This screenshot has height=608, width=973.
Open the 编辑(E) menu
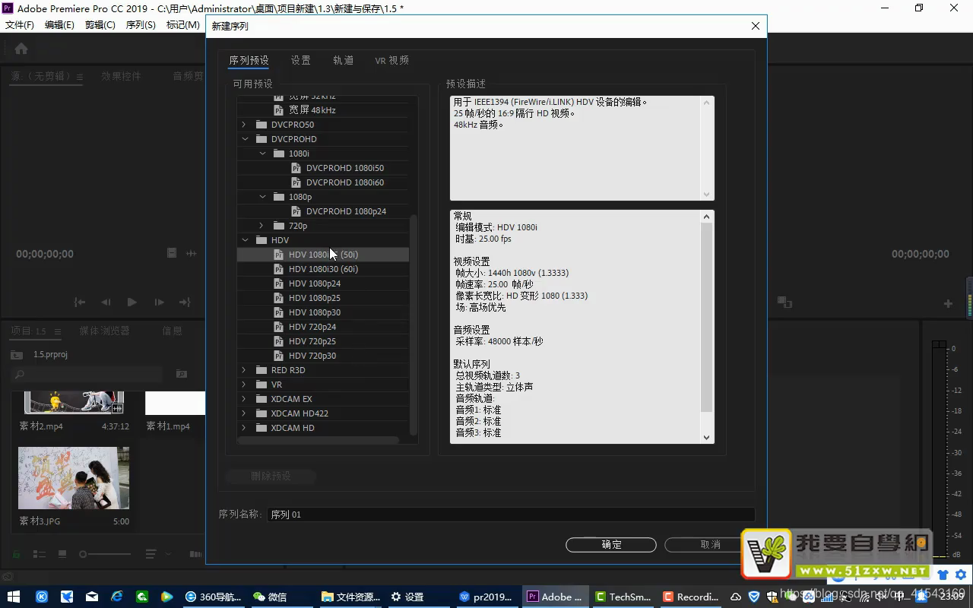(x=59, y=24)
